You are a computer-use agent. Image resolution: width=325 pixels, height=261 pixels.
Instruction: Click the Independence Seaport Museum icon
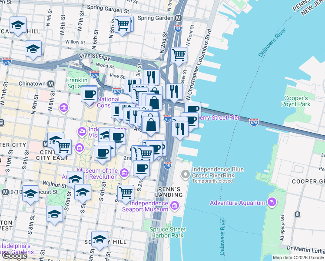tap(175, 206)
